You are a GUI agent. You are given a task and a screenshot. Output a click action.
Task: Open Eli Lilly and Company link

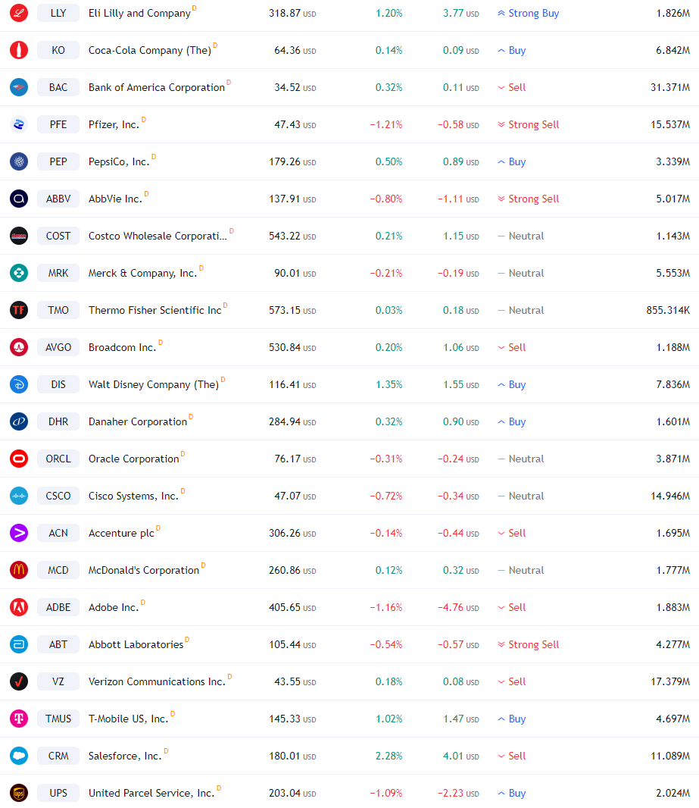(139, 14)
